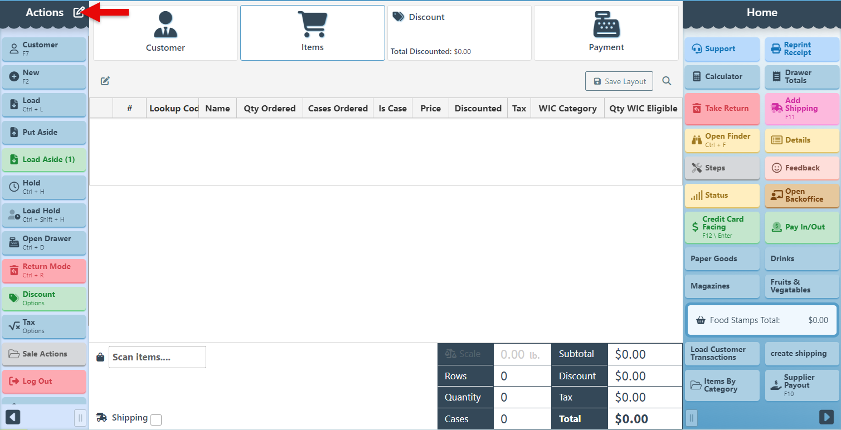This screenshot has height=430, width=841.
Task: Expand the Tax Options button
Action: click(x=44, y=326)
